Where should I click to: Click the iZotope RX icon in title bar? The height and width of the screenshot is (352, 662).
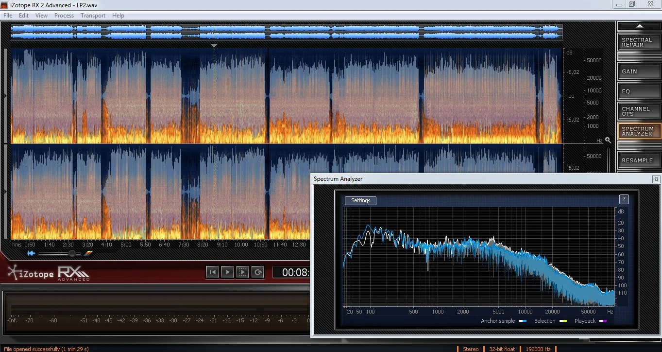click(4, 4)
